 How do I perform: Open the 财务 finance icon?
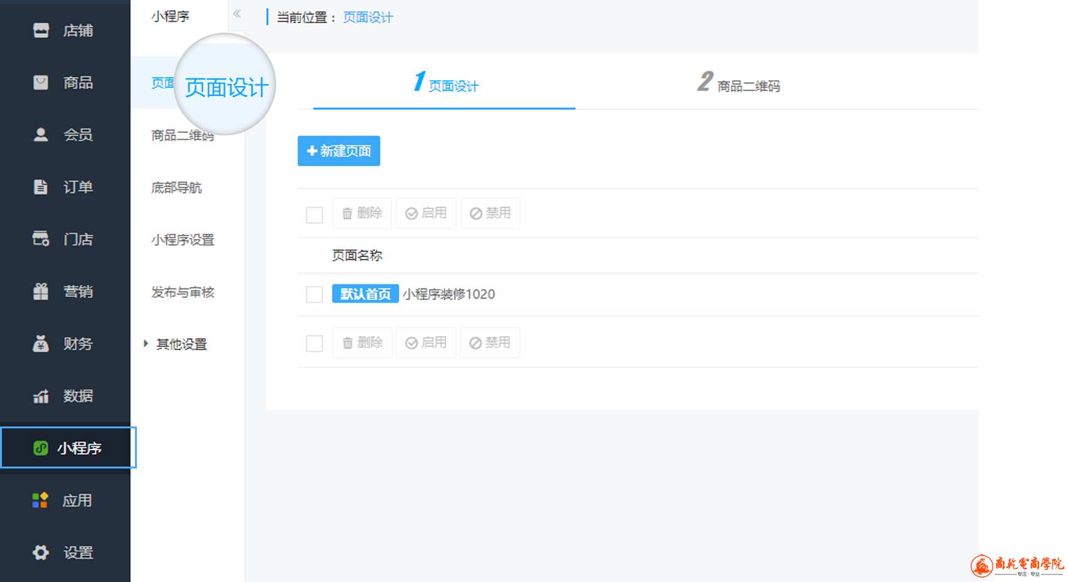pos(41,344)
